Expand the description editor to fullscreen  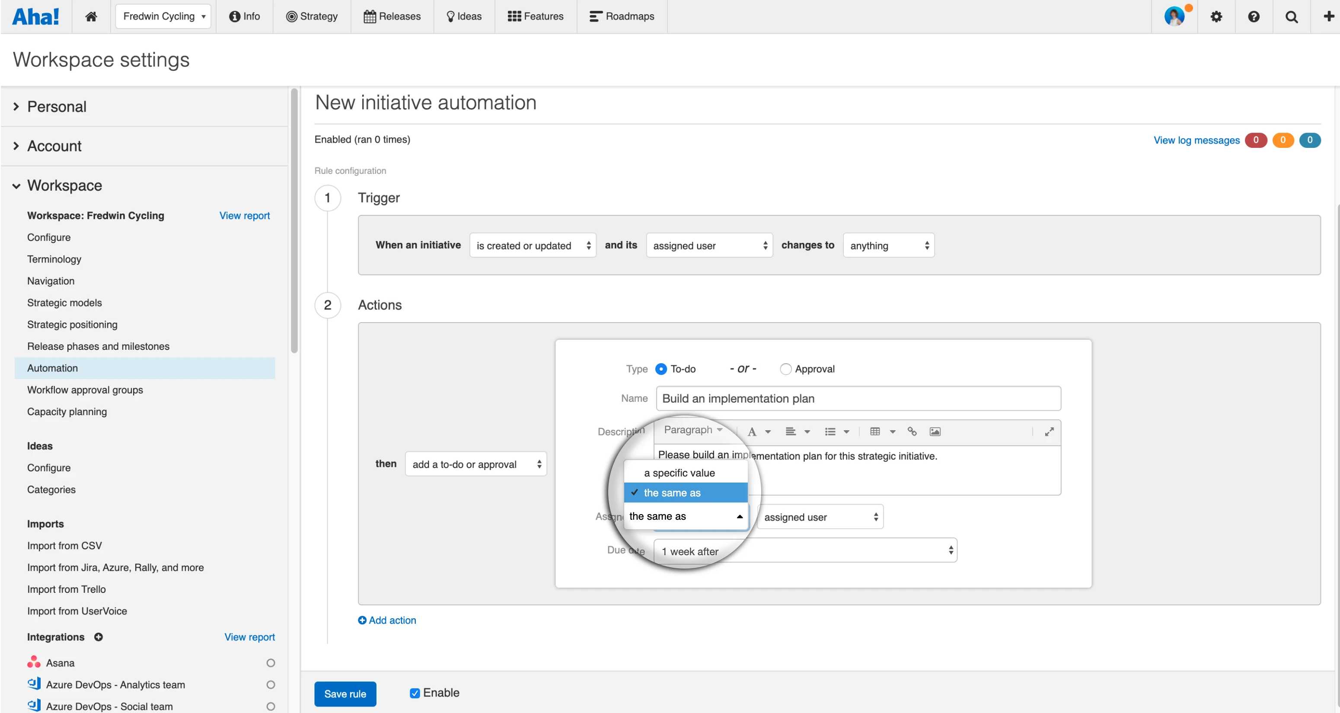[x=1049, y=432]
